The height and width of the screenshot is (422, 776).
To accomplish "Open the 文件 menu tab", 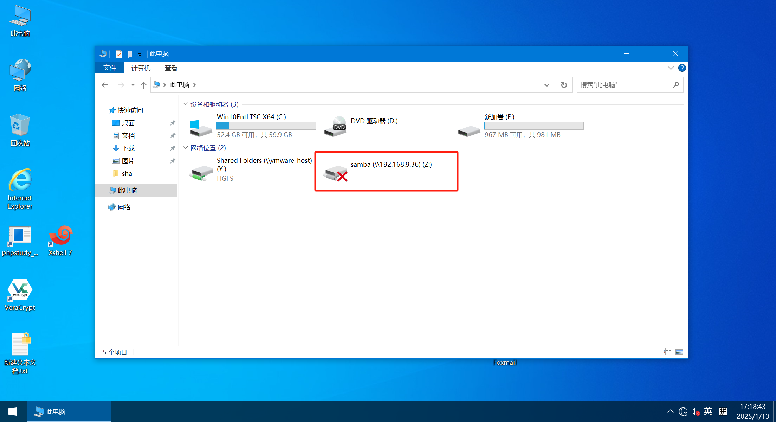I will coord(109,68).
